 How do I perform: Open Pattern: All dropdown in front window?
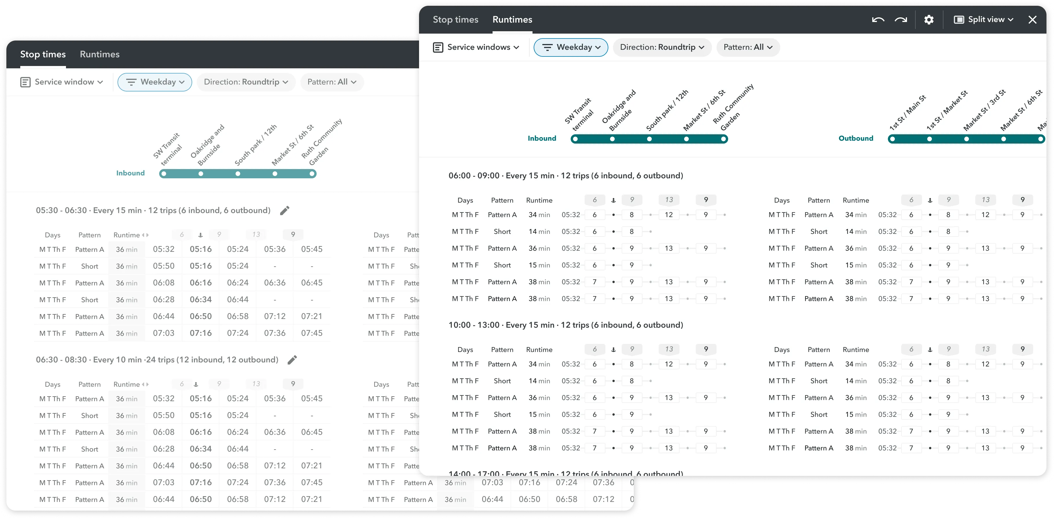pos(748,47)
